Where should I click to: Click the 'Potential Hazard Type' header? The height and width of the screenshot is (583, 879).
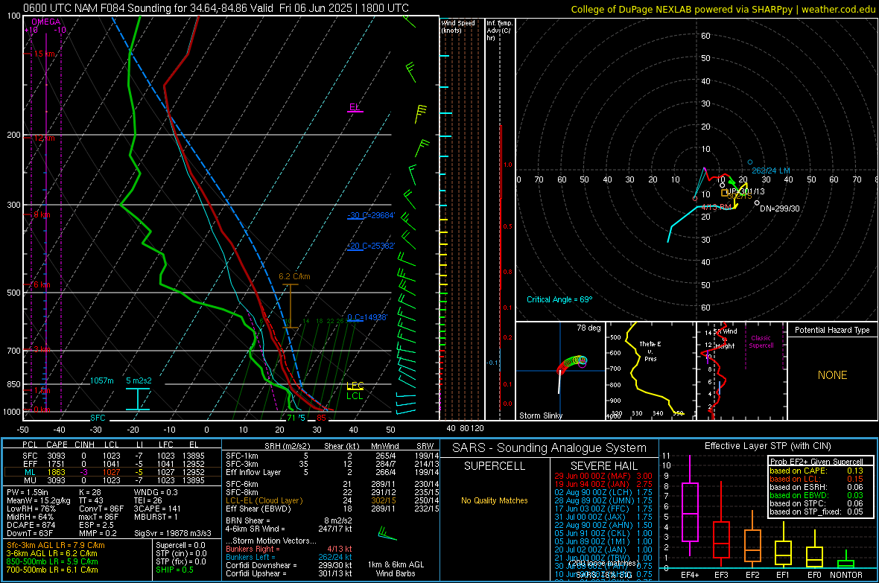(832, 330)
